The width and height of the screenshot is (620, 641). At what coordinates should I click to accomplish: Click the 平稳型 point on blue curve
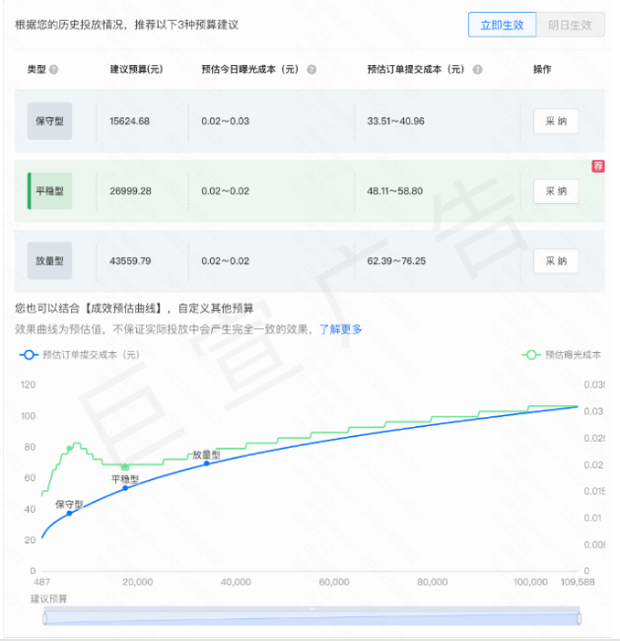tap(125, 488)
